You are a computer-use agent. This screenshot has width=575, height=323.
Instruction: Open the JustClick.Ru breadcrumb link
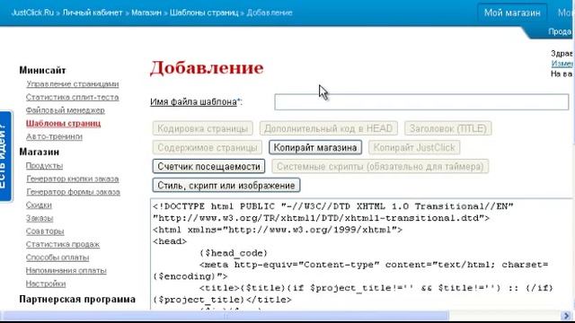tap(32, 13)
